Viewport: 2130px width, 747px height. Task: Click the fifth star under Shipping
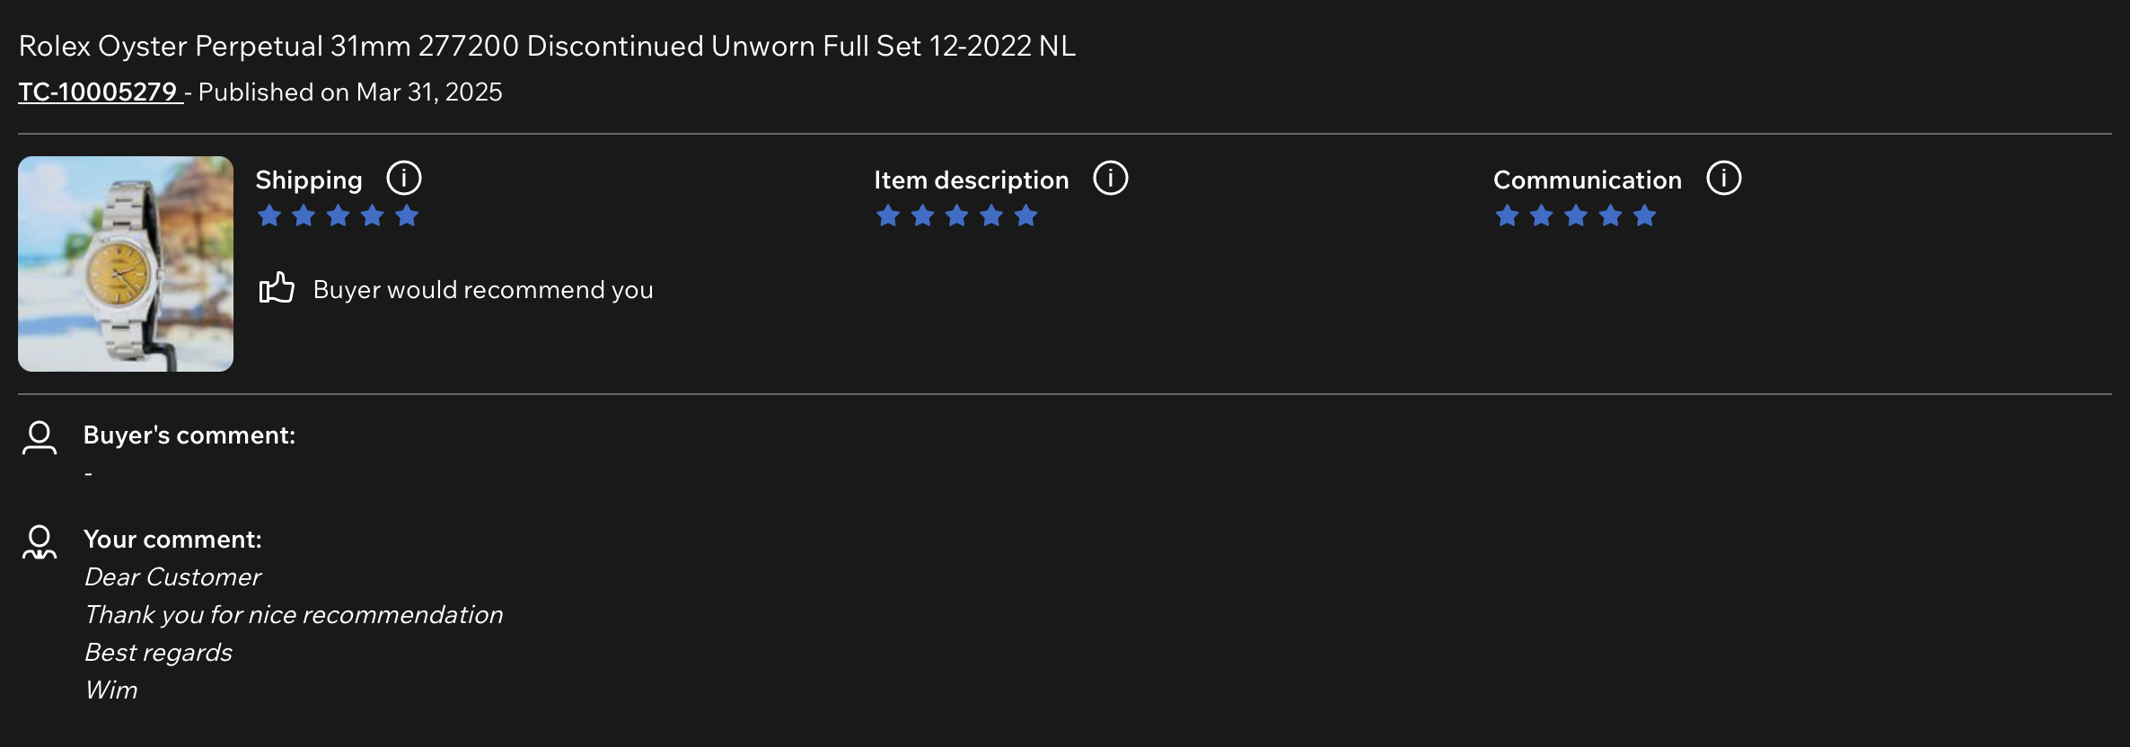407,215
